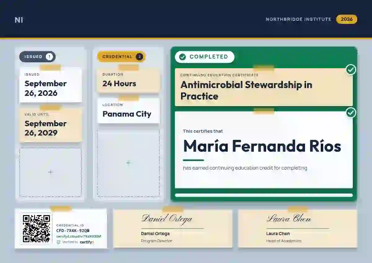The height and width of the screenshot is (263, 372).
Task: Click the plus icon in the ISSUED column placeholder
Action: pyautogui.click(x=51, y=172)
